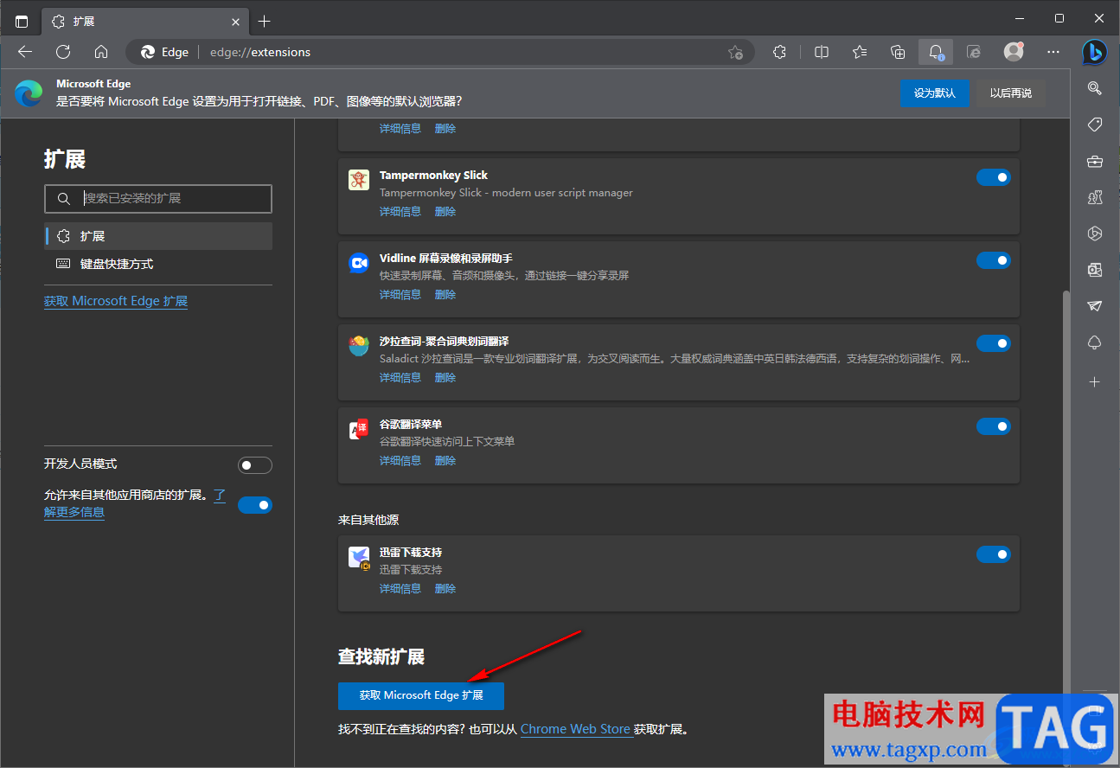1120x768 pixels.
Task: Open 了解更多信息 link
Action: coord(74,512)
